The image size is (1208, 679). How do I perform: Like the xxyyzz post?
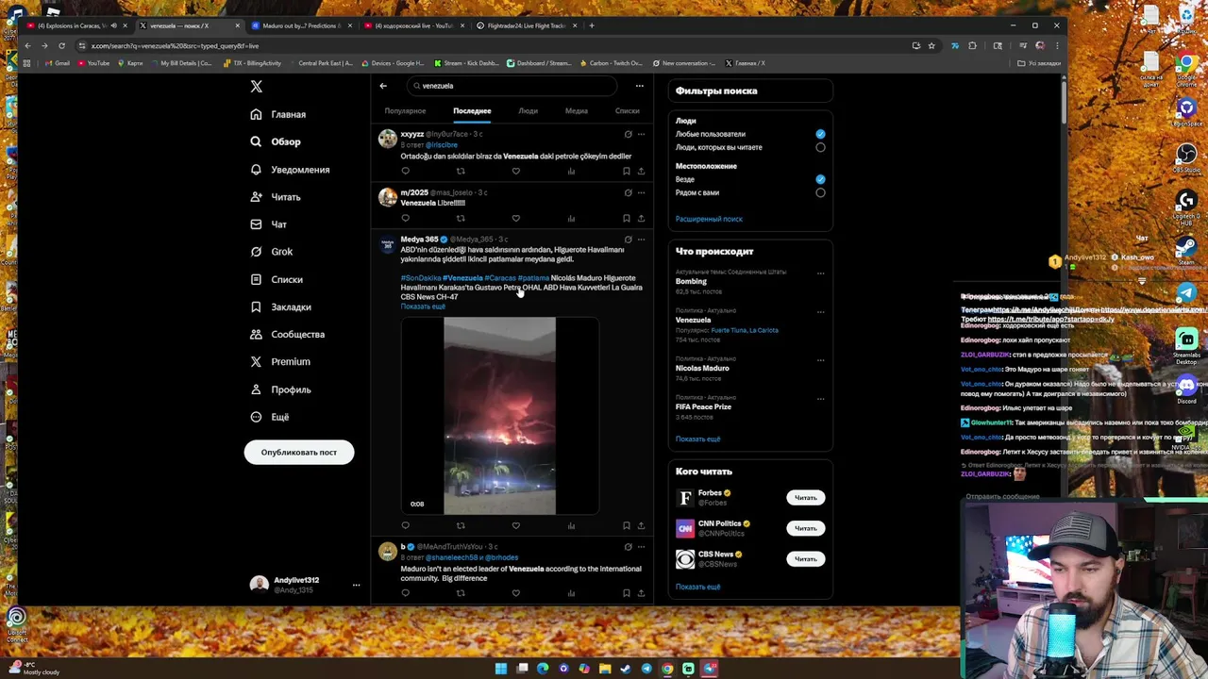click(515, 171)
